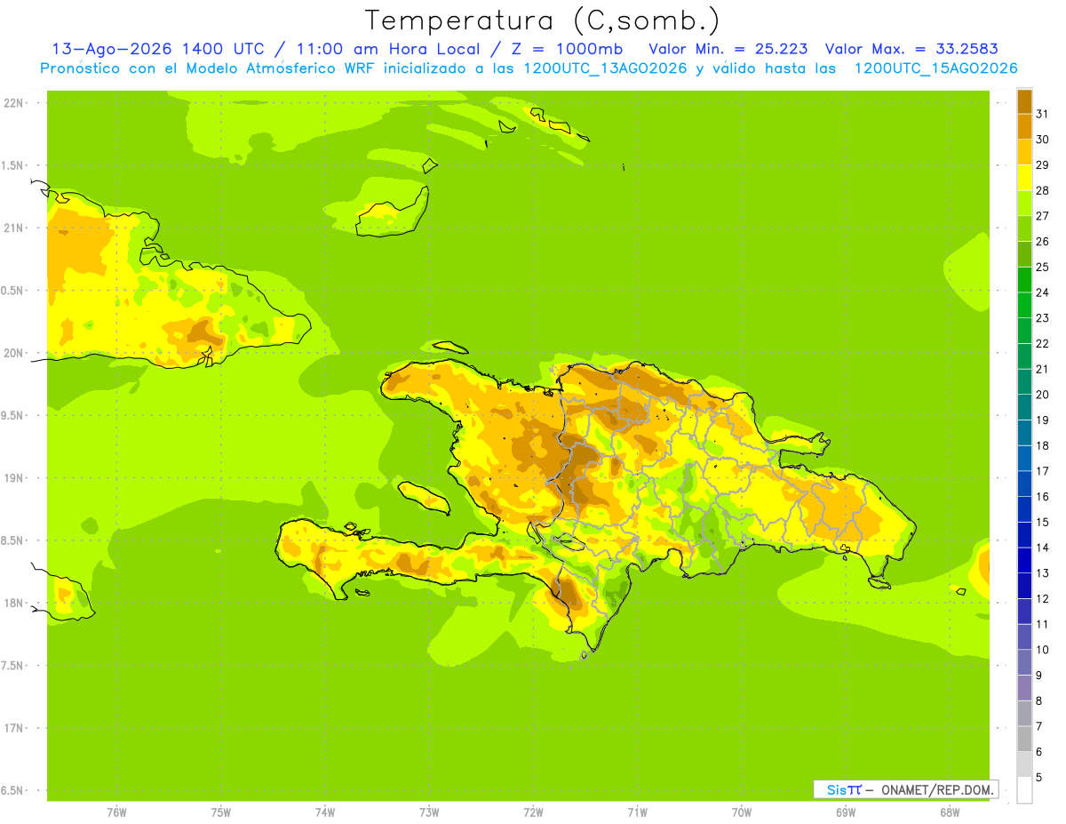
Task: Click "Pronóstico con el Modelo Atmósferico WRF" text
Action: point(209,68)
